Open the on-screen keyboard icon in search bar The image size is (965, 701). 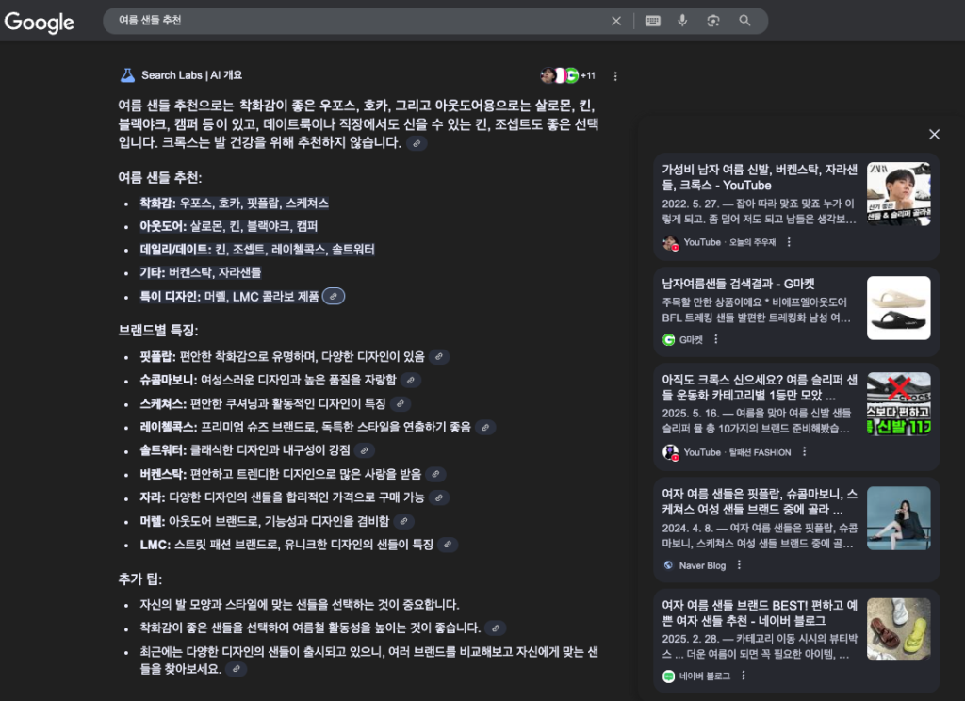point(652,21)
